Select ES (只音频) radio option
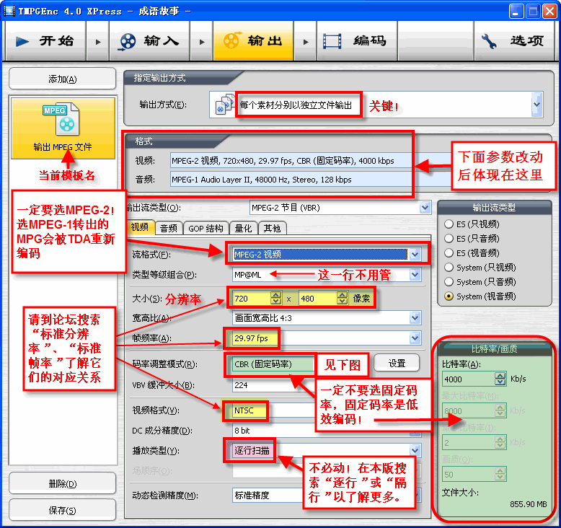The width and height of the screenshot is (561, 528). pyautogui.click(x=449, y=239)
